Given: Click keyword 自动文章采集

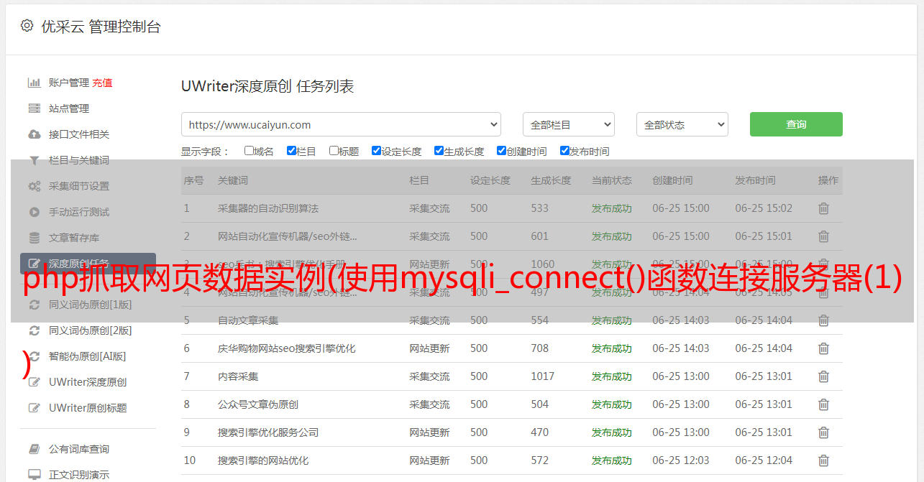Looking at the screenshot, I should tap(248, 320).
